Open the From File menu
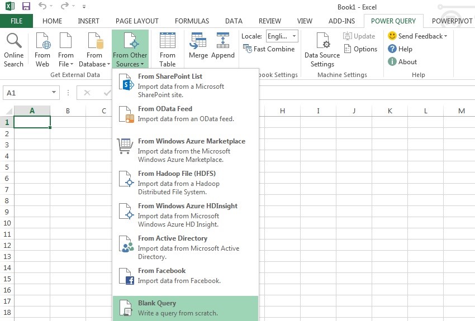This screenshot has height=321, width=475. pos(66,50)
